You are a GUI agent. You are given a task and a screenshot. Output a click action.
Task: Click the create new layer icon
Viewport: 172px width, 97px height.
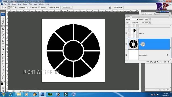pos(165,62)
